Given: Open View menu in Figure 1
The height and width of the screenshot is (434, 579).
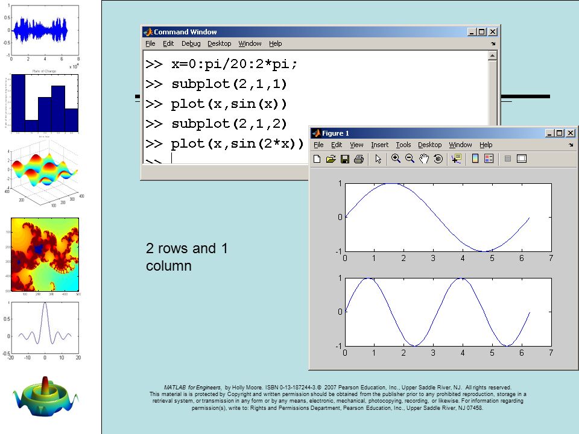Looking at the screenshot, I should [x=356, y=145].
